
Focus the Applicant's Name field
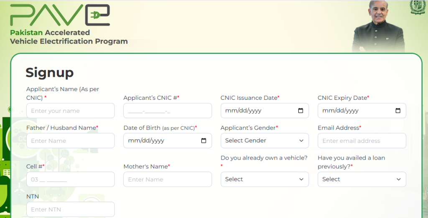70,111
